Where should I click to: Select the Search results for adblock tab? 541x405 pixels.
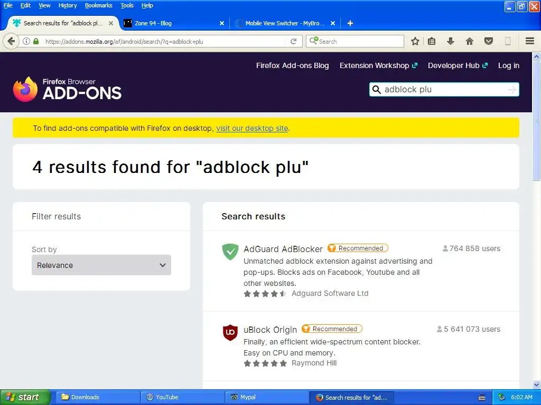(x=63, y=23)
